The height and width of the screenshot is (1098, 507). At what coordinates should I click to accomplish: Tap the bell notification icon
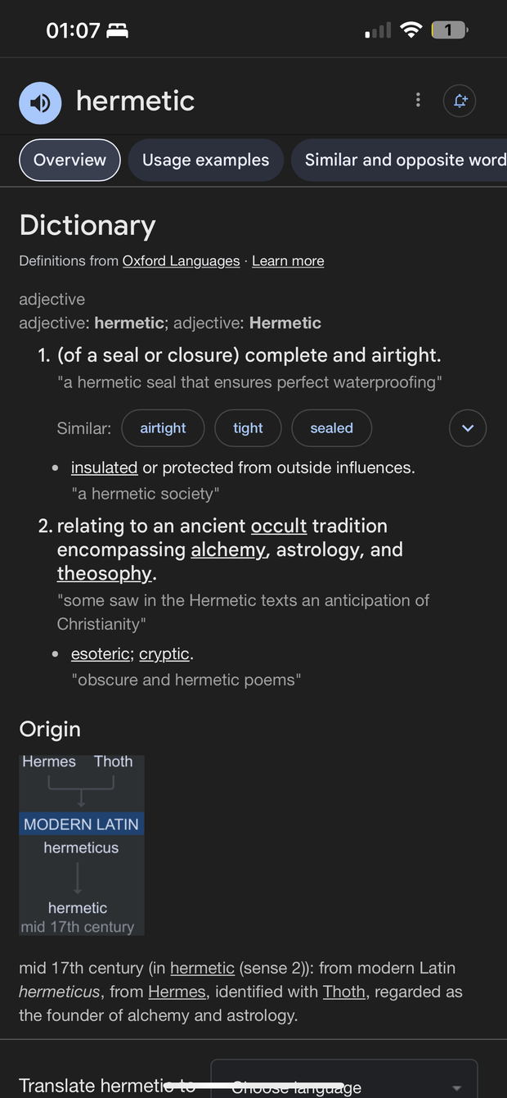pyautogui.click(x=460, y=101)
